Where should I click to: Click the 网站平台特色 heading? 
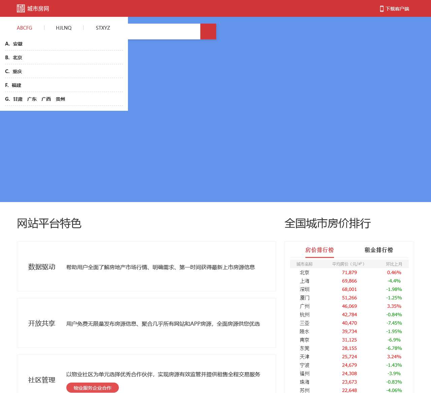tap(49, 223)
